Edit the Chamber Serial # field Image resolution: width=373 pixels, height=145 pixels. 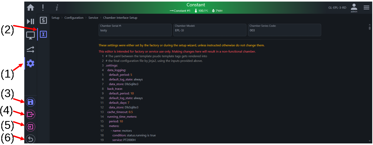(x=135, y=30)
